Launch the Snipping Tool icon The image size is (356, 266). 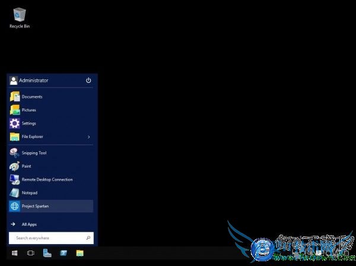click(x=15, y=153)
